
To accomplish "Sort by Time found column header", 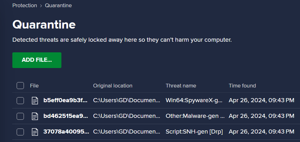I will 242,86.
